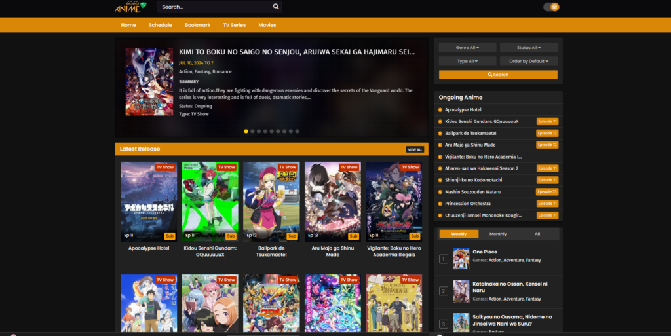
Task: Open Kidou Senshi Gundam GQuuuuuuX poster
Action: [210, 201]
